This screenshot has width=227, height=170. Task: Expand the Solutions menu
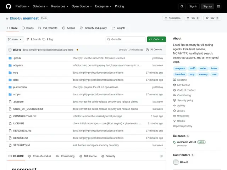point(40,6)
